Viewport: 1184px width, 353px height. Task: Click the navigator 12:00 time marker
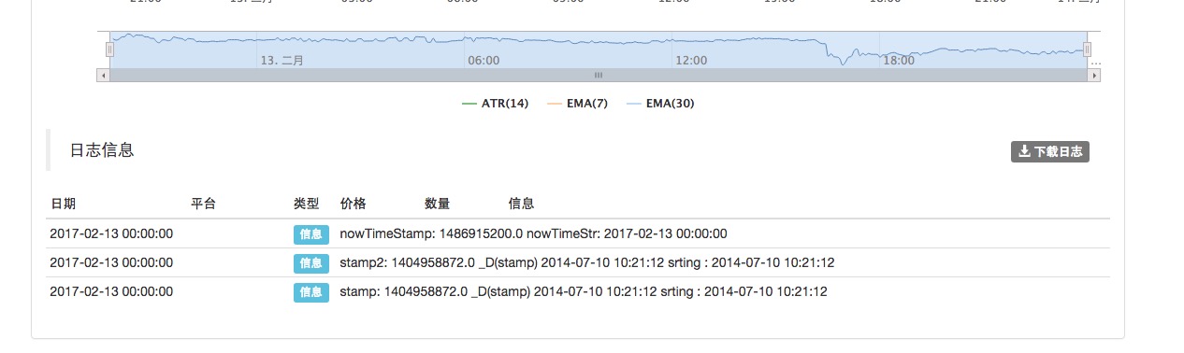pyautogui.click(x=691, y=60)
